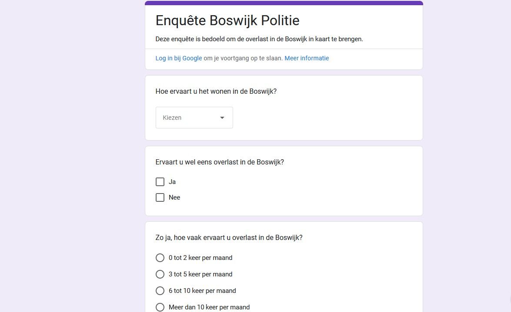Click the question 'Ervaart u wel eens overlast'

[x=220, y=162]
